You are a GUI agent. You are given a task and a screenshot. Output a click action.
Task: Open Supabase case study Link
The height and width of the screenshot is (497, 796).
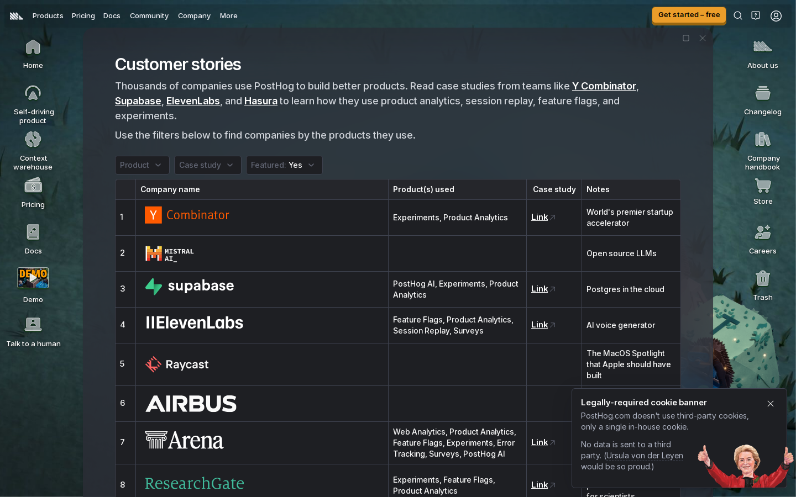[543, 289]
